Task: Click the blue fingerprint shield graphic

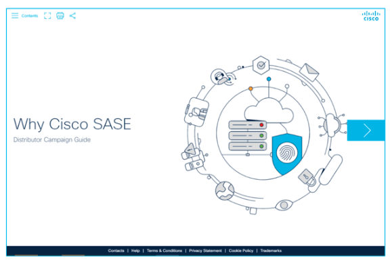Action: coord(287,153)
